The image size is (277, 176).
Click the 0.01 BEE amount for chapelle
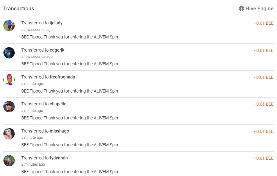264,104
